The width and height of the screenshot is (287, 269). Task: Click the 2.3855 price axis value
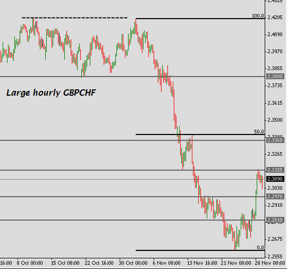click(x=275, y=69)
